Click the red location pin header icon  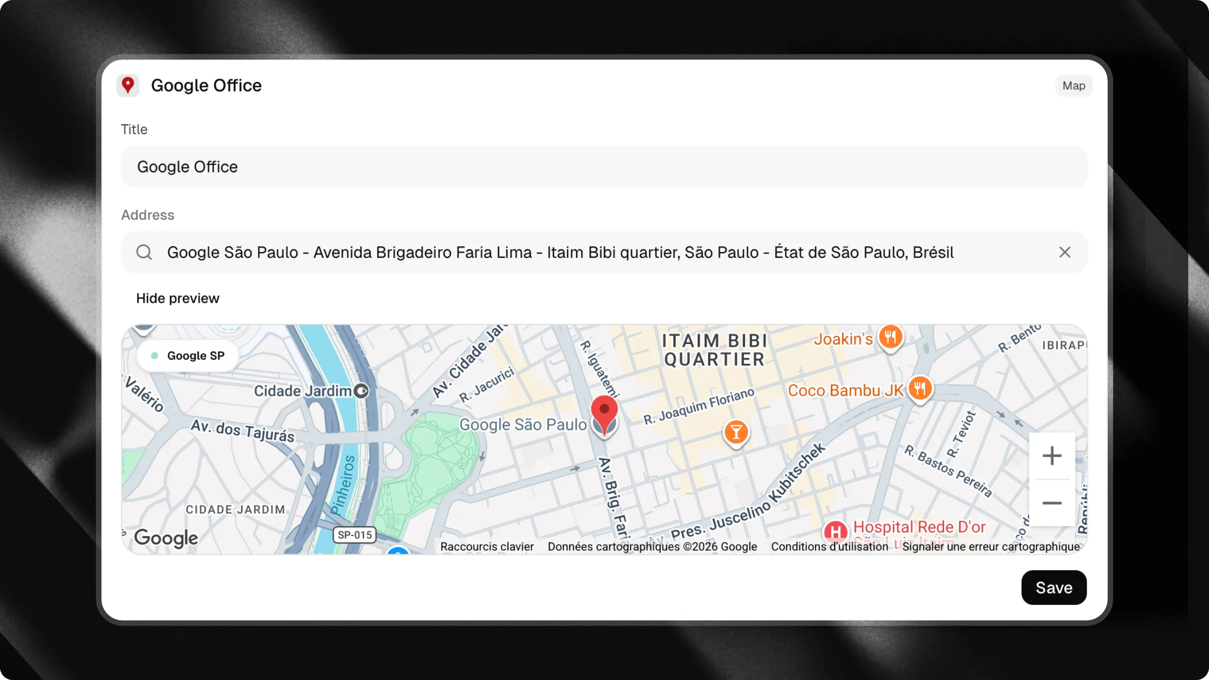(x=128, y=85)
